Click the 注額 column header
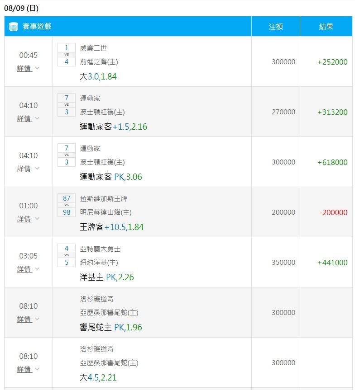355x390 pixels. click(276, 26)
